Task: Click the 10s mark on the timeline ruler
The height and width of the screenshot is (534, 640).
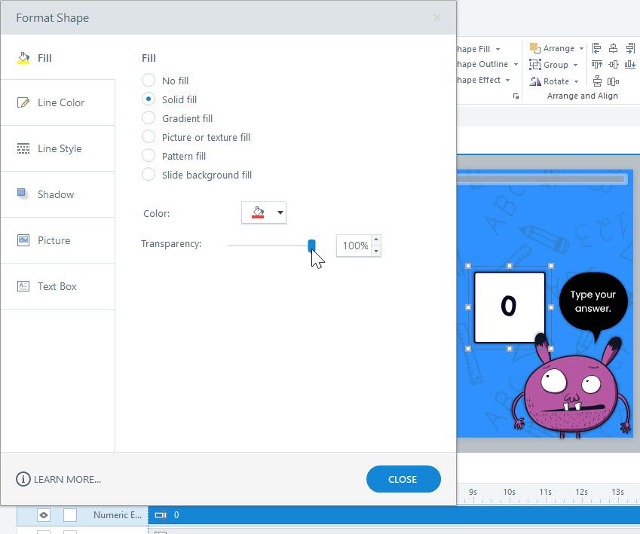Action: [509, 492]
